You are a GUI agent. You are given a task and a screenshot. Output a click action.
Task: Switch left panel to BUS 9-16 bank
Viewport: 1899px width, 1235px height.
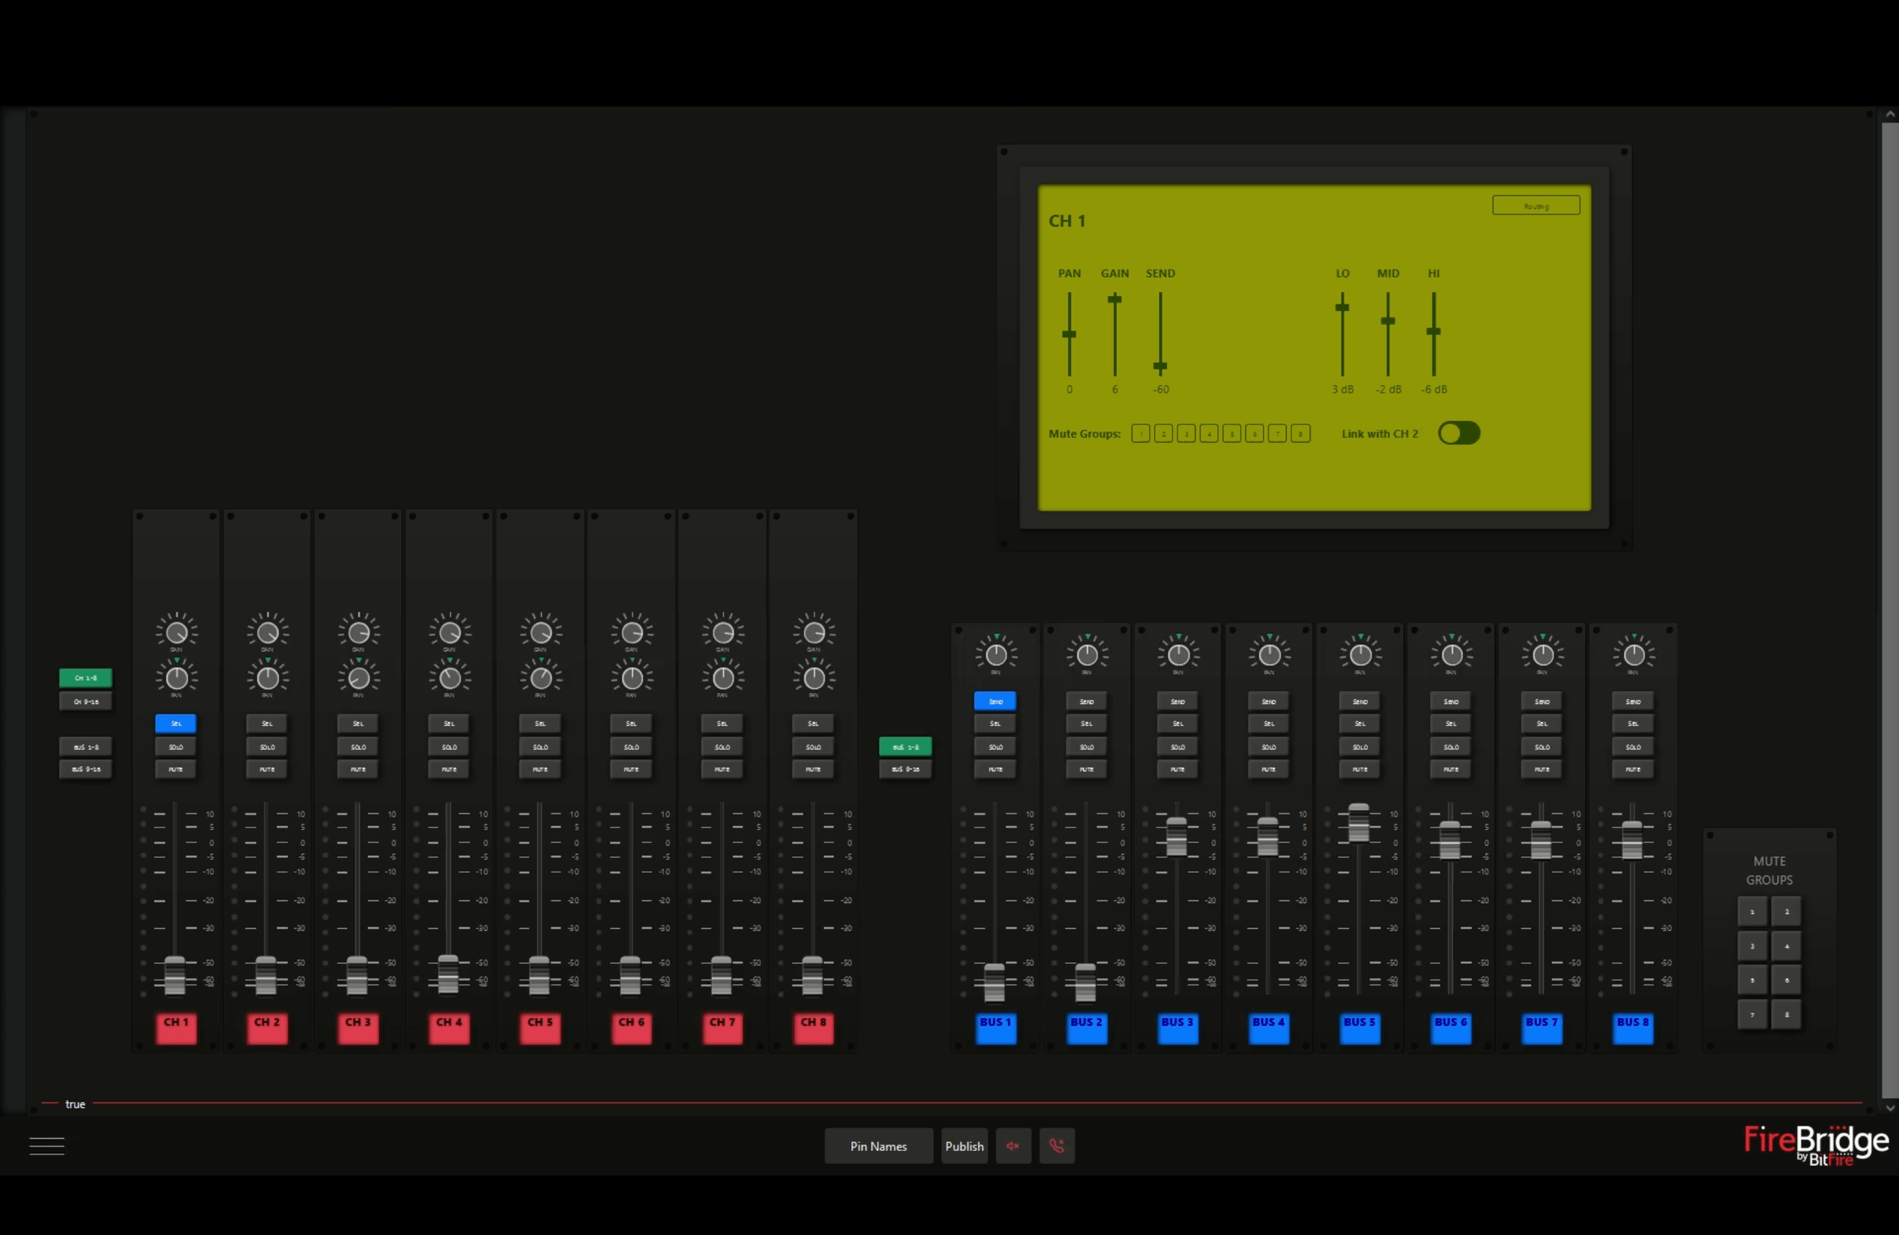coord(85,769)
